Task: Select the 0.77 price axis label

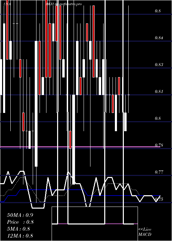Action: [x=159, y=172]
